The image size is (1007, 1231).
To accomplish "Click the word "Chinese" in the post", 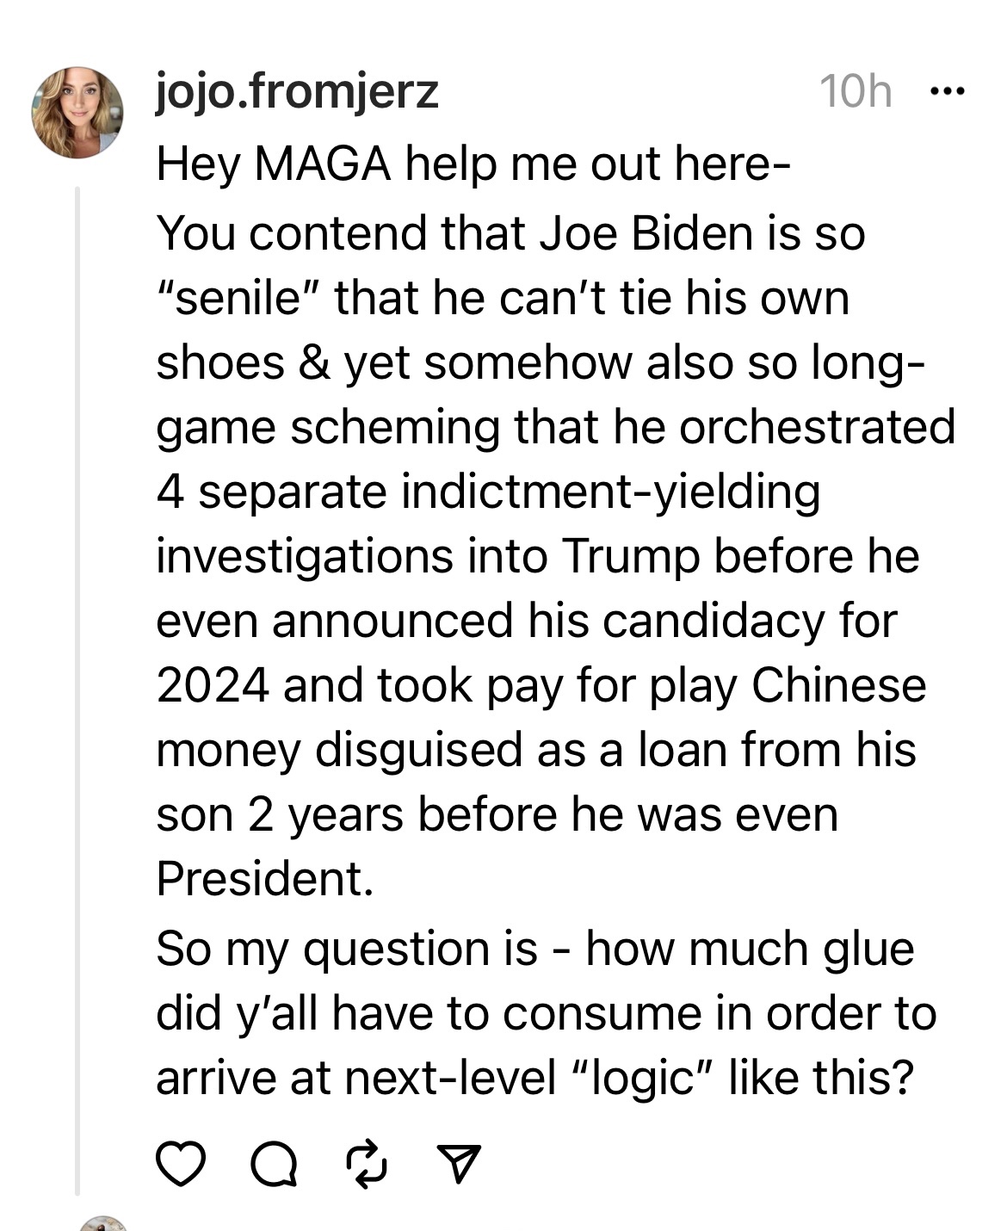I will 838,685.
